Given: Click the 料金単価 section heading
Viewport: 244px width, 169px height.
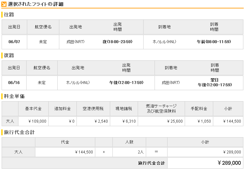Looking at the screenshot, I should (x=13, y=96).
